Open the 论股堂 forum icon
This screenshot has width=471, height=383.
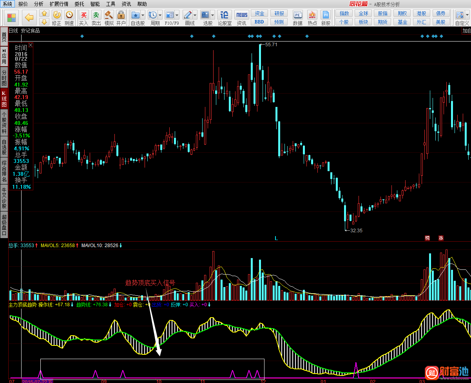point(225,15)
